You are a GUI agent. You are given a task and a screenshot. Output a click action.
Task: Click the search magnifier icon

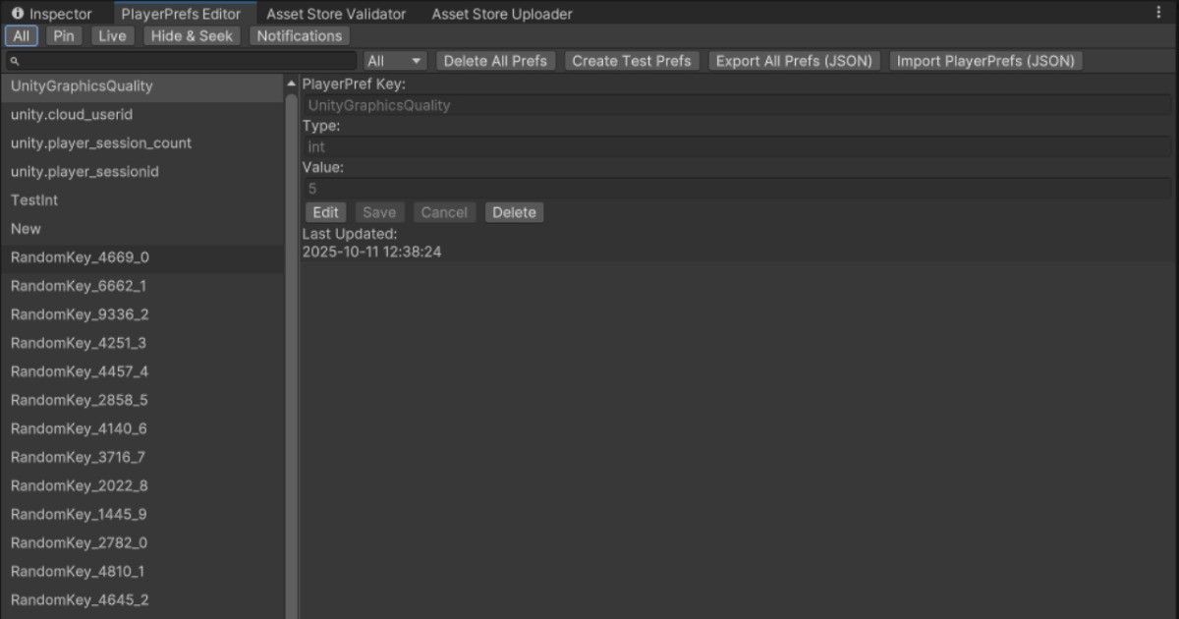(12, 60)
